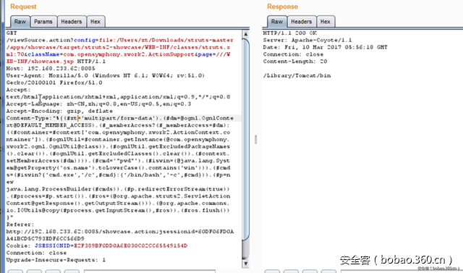Open the Request Headers tab

[x=72, y=22]
